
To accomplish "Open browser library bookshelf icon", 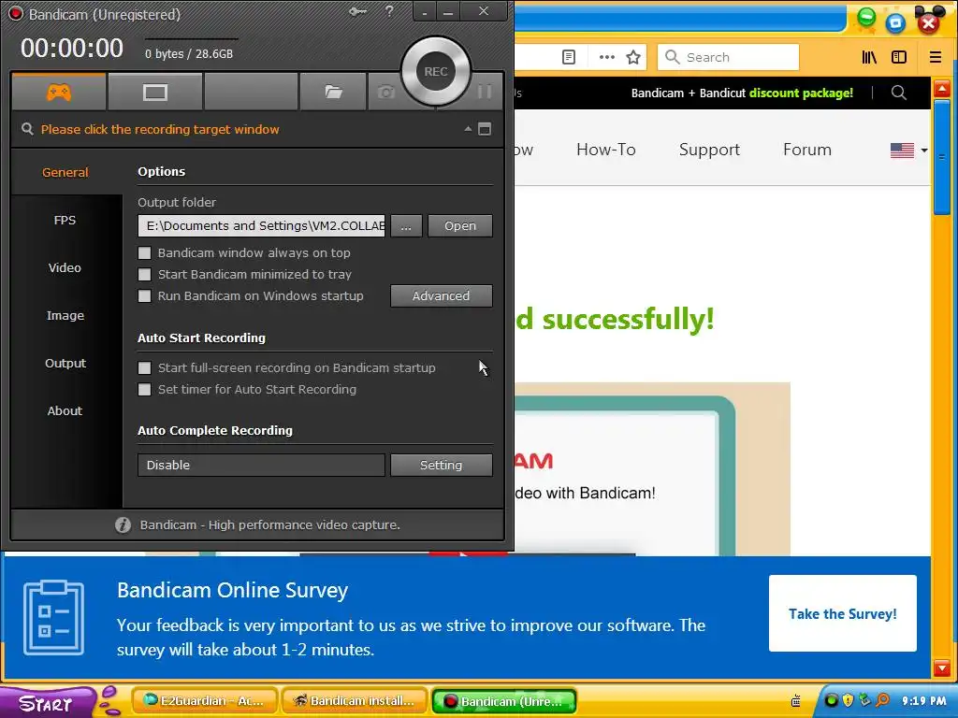I will 869,57.
